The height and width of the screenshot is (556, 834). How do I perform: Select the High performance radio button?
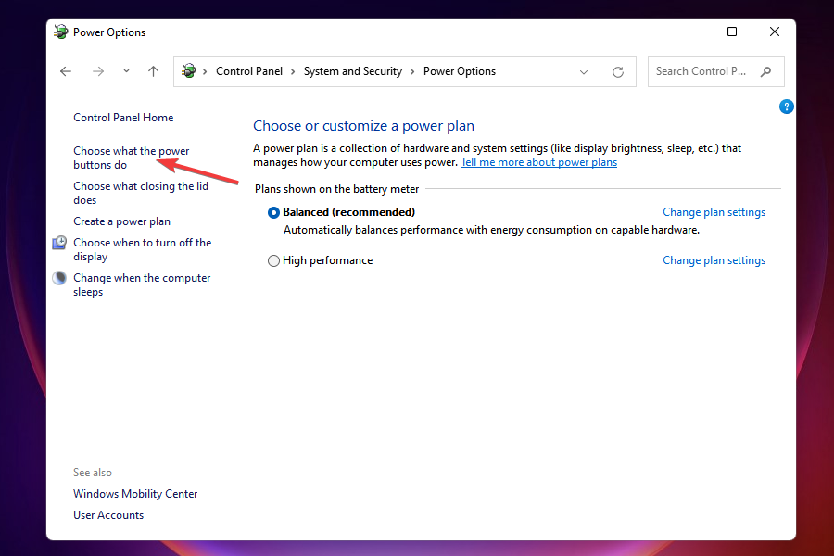(x=273, y=260)
